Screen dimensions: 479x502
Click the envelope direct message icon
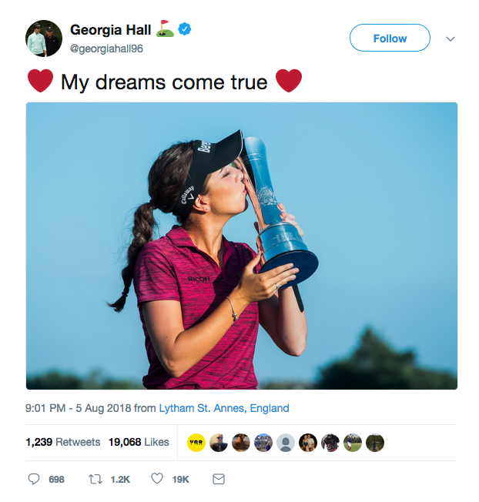(x=219, y=479)
